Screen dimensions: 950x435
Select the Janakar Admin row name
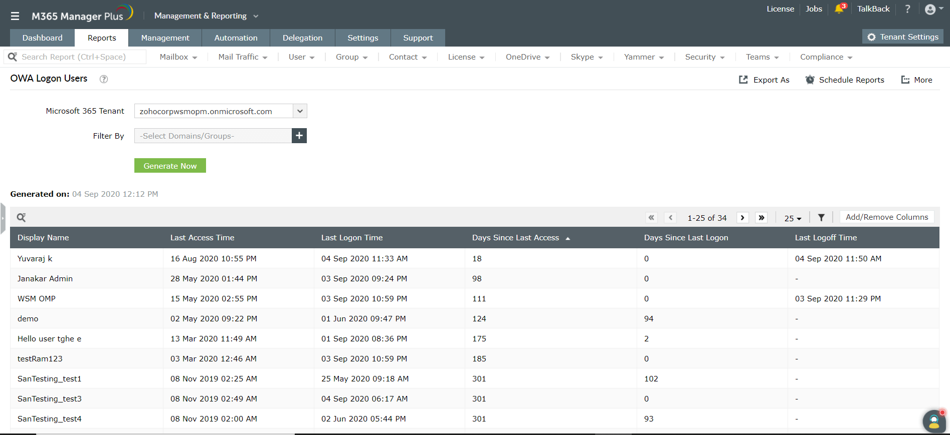[45, 279]
